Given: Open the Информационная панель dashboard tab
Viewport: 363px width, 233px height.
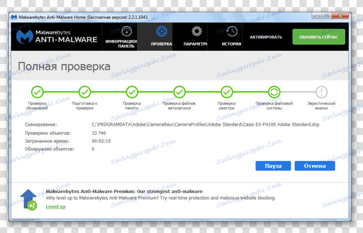Looking at the screenshot, I should tap(120, 37).
